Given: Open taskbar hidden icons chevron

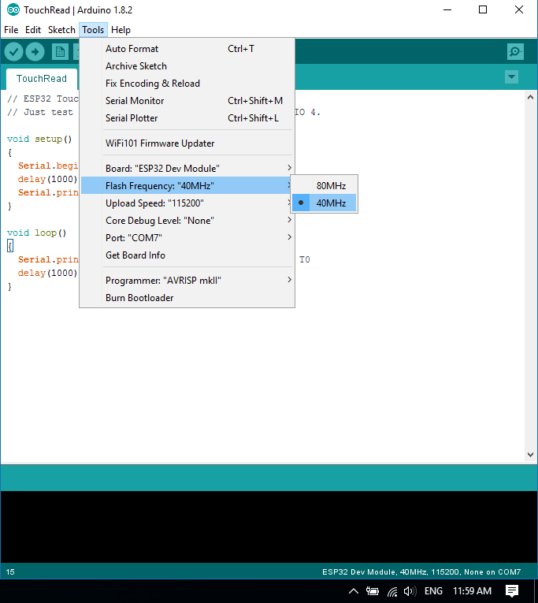Looking at the screenshot, I should tap(354, 591).
